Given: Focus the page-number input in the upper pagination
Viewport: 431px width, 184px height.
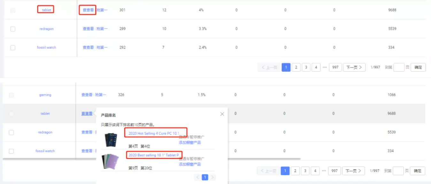Looking at the screenshot, I should tap(399, 67).
